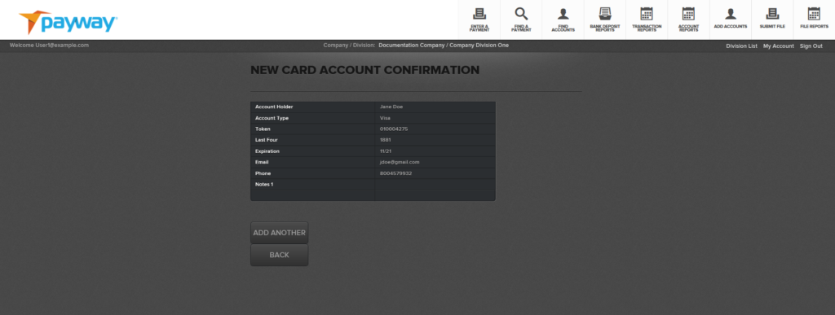Select the email 'jdoe@gmail.com'
835x315 pixels.
[400, 162]
